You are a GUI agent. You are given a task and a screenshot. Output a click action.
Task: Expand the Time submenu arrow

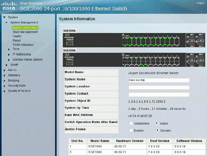pos(9,49)
